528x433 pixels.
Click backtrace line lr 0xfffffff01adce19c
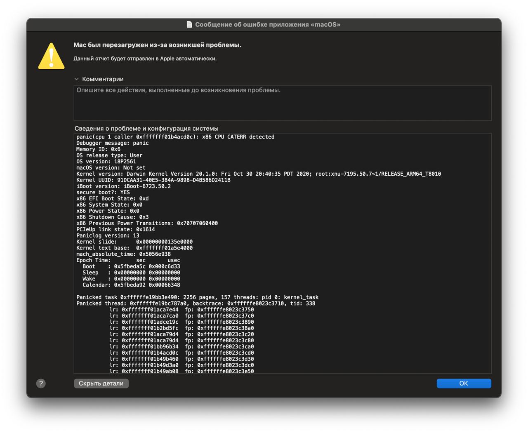pyautogui.click(x=182, y=322)
